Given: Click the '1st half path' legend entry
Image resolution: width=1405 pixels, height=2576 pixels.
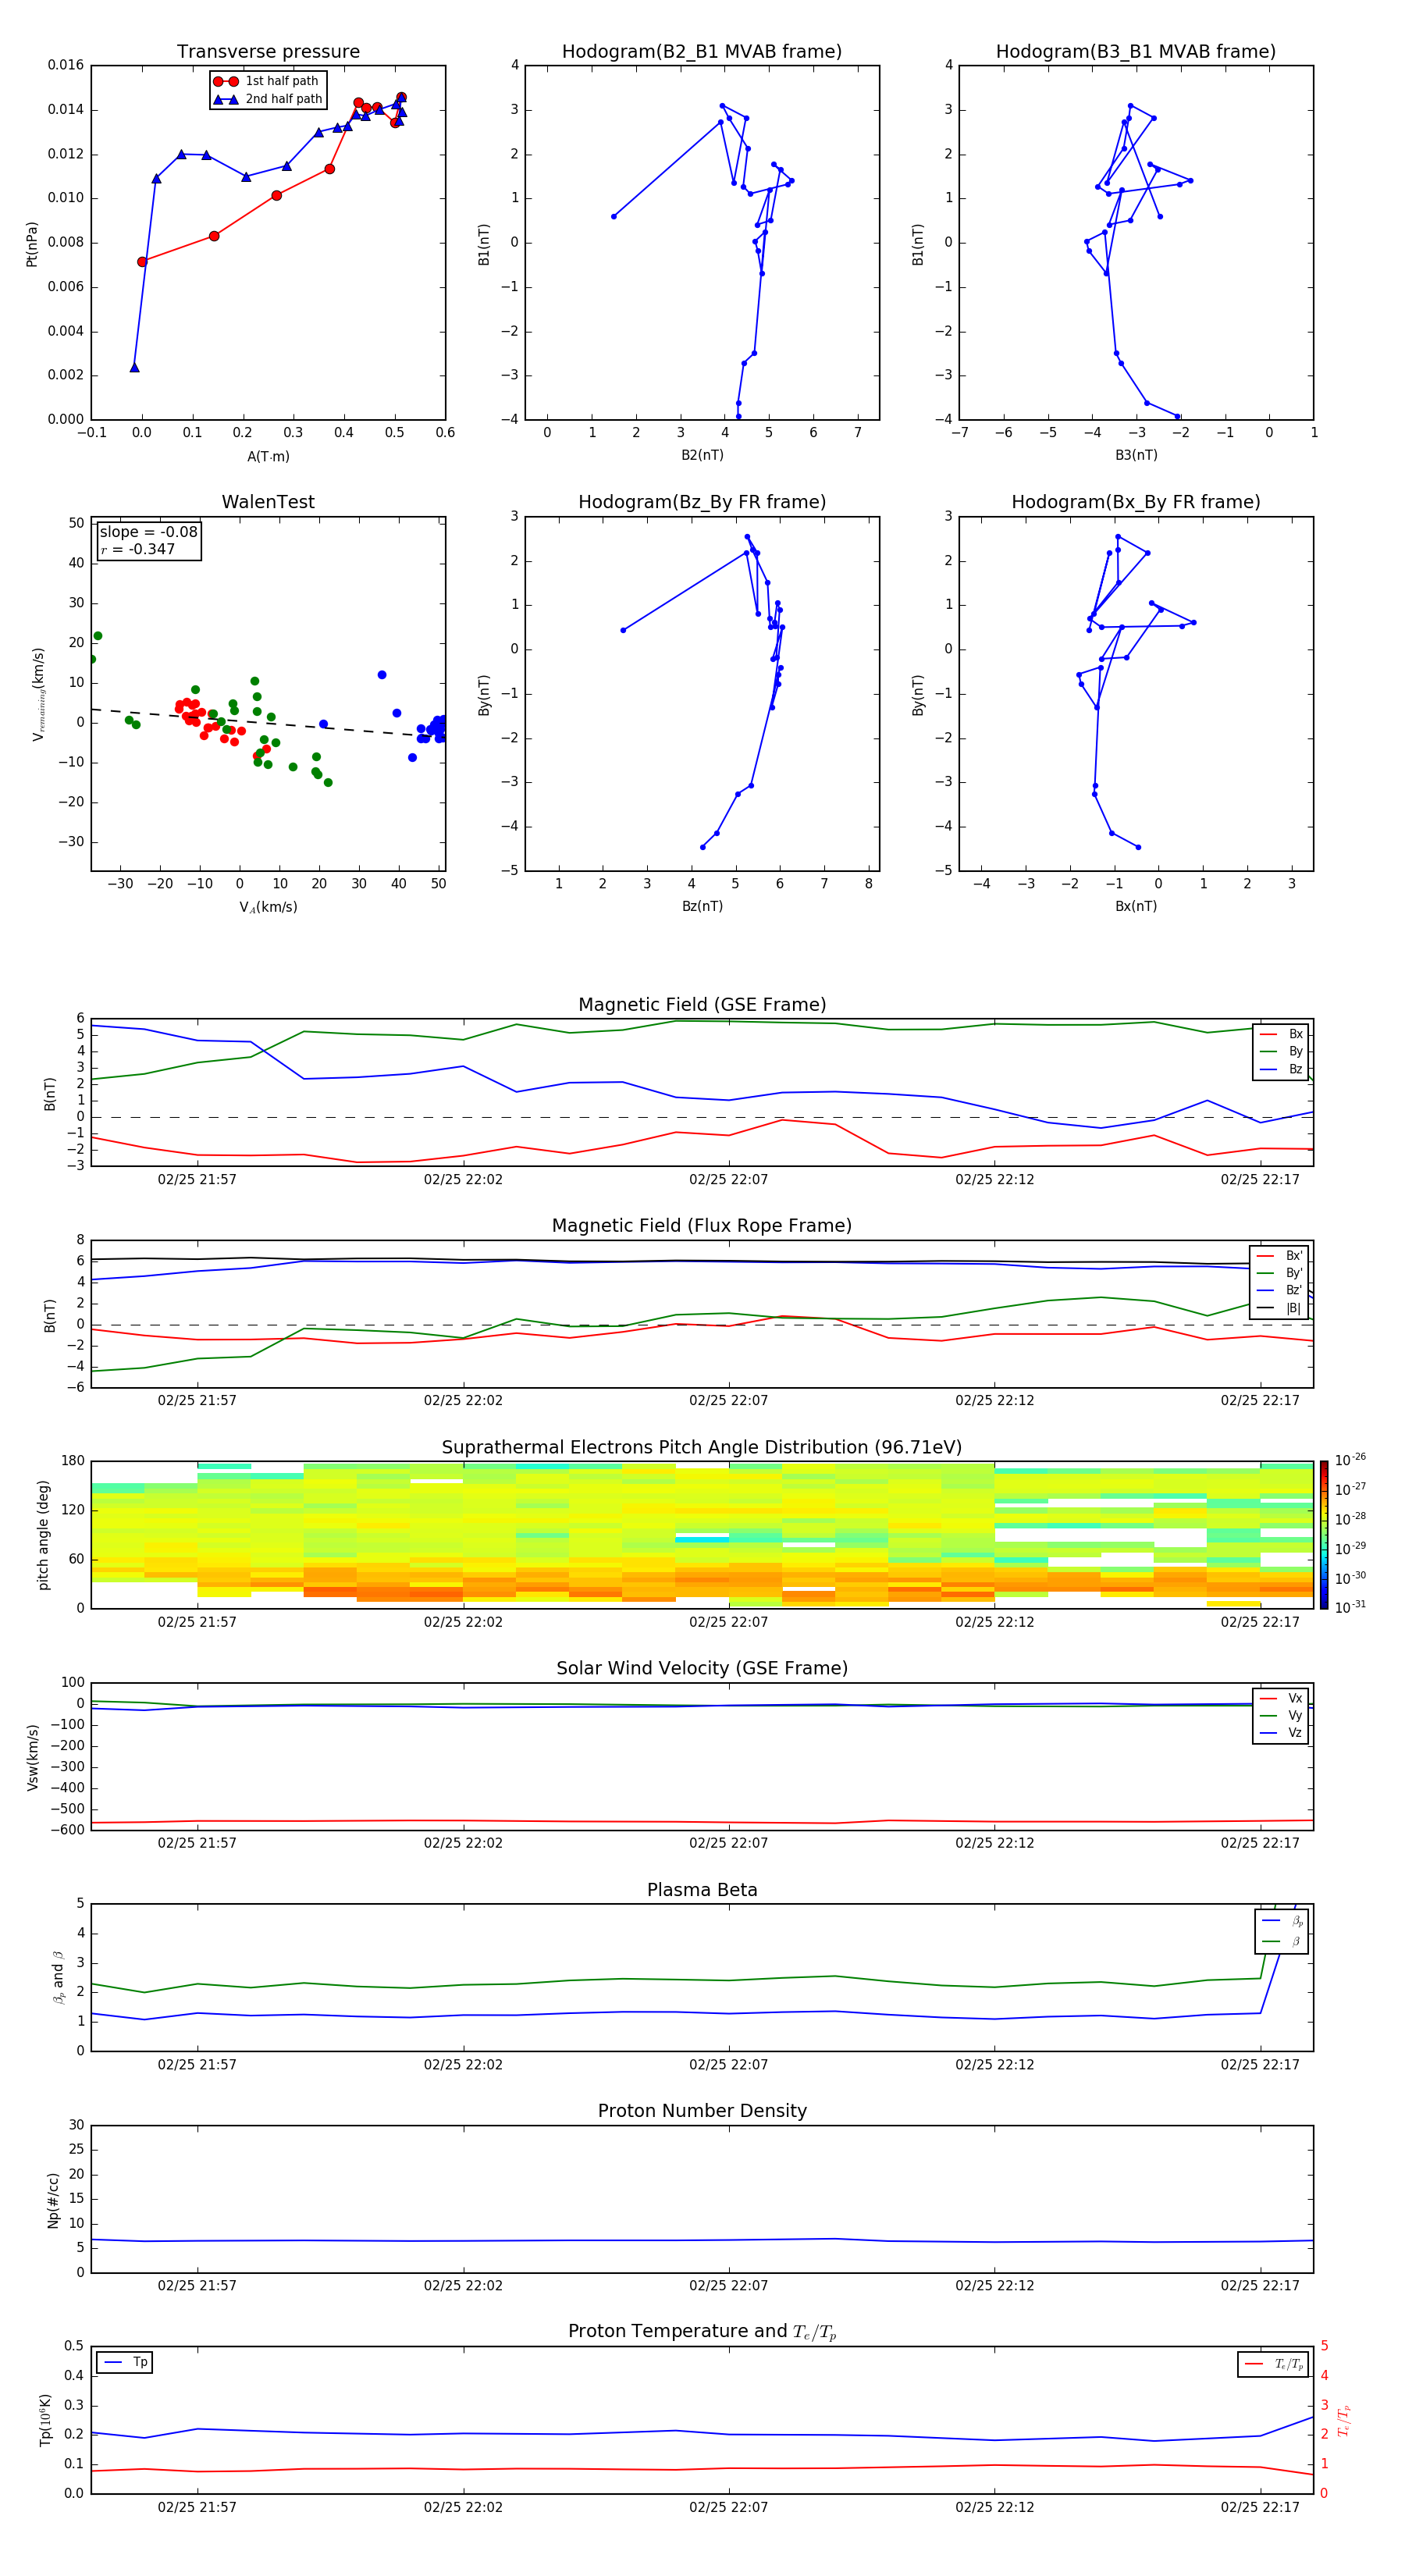Looking at the screenshot, I should [266, 81].
